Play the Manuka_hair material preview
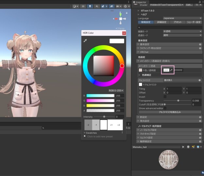This screenshot has height=176, width=204. point(183,147)
